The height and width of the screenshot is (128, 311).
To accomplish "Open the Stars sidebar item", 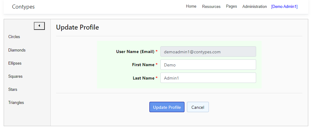I will pos(13,89).
